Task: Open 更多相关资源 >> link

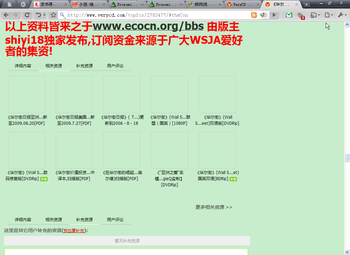Action: [x=214, y=207]
